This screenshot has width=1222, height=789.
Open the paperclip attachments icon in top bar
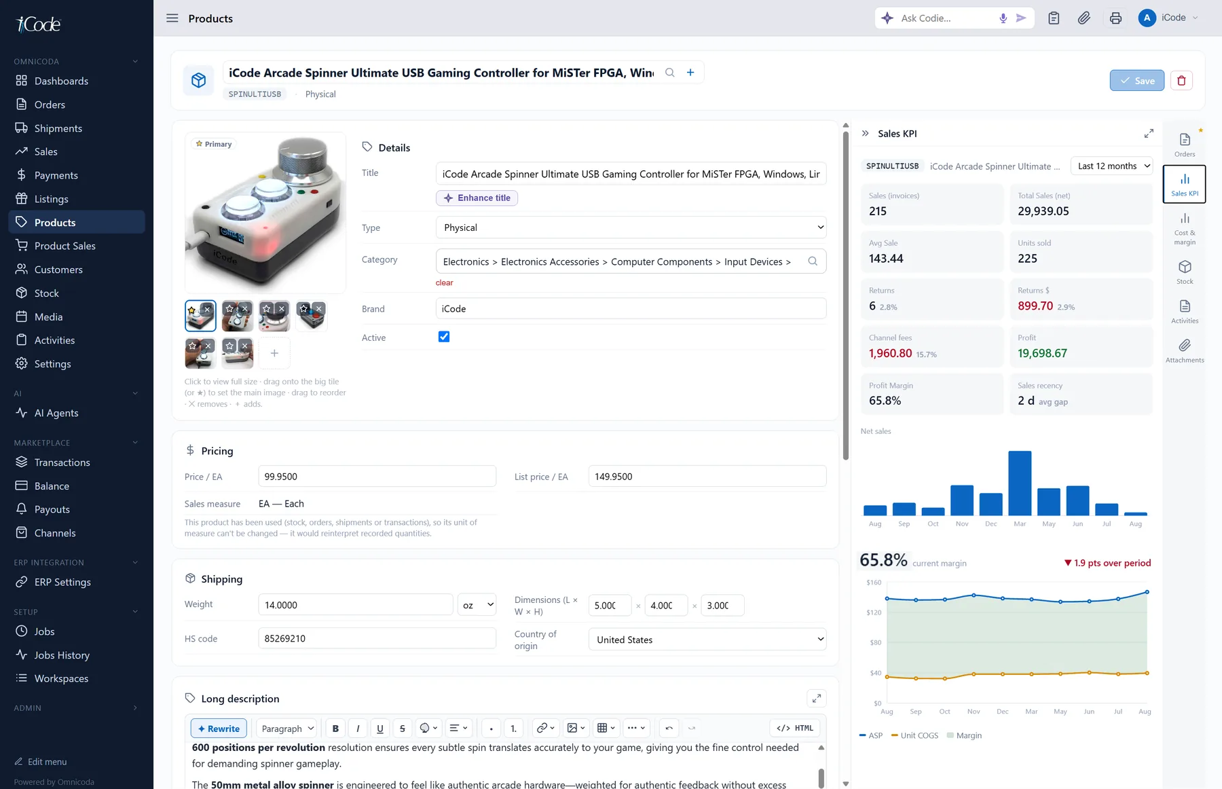1084,18
